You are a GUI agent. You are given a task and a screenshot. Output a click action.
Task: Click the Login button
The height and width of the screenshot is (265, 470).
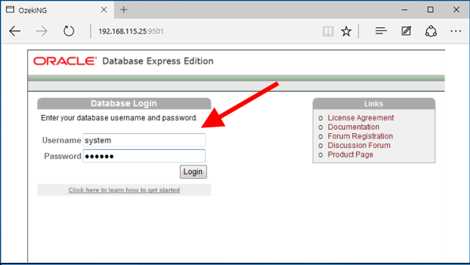pos(193,172)
